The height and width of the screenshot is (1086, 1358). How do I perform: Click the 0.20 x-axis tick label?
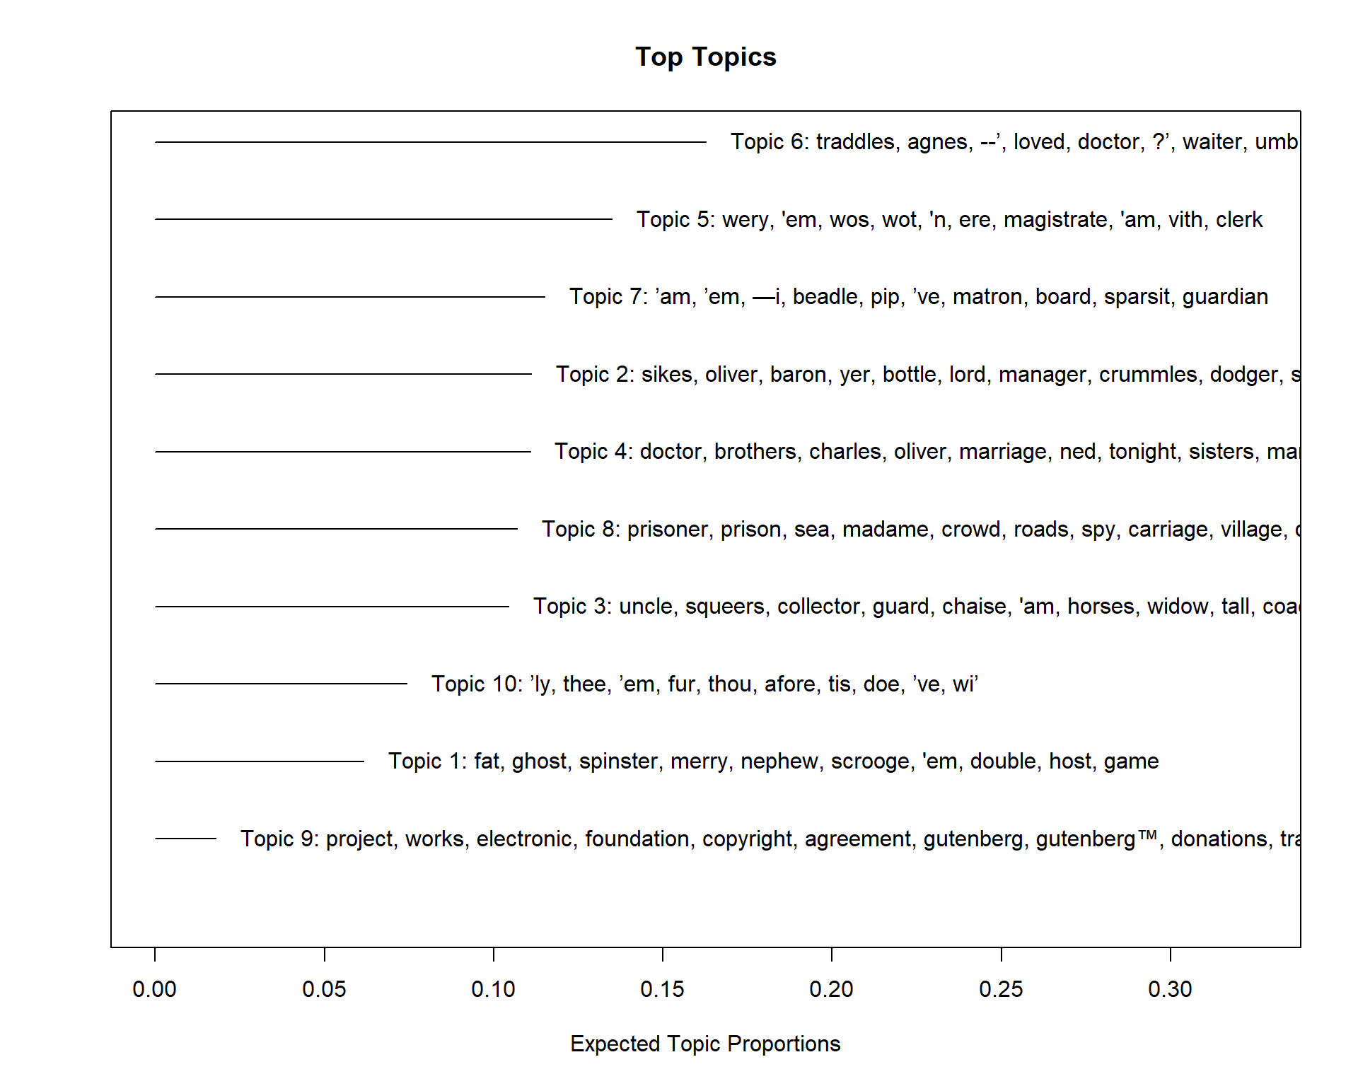click(x=831, y=989)
